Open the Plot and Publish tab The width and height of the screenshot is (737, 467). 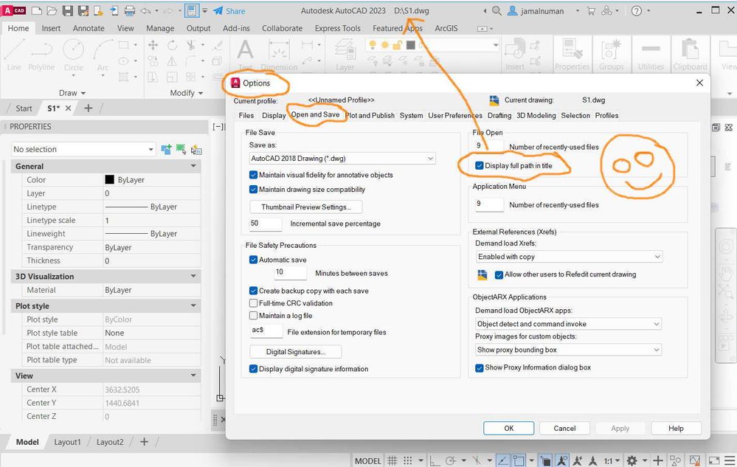370,116
